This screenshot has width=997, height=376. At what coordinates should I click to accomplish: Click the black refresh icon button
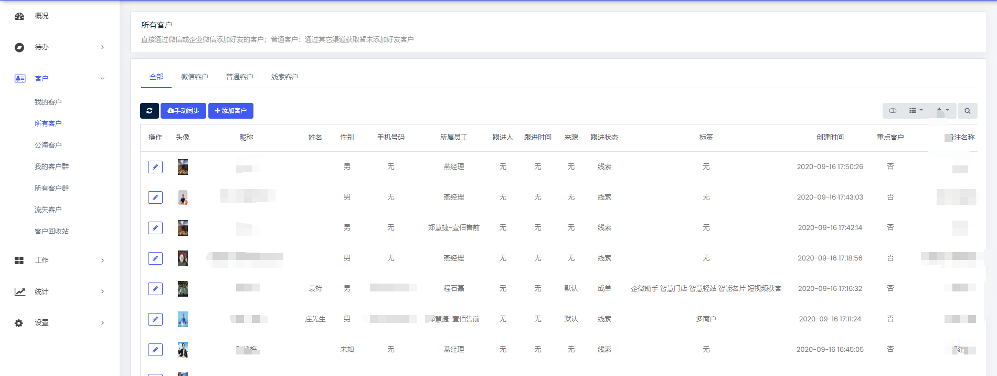coord(150,111)
